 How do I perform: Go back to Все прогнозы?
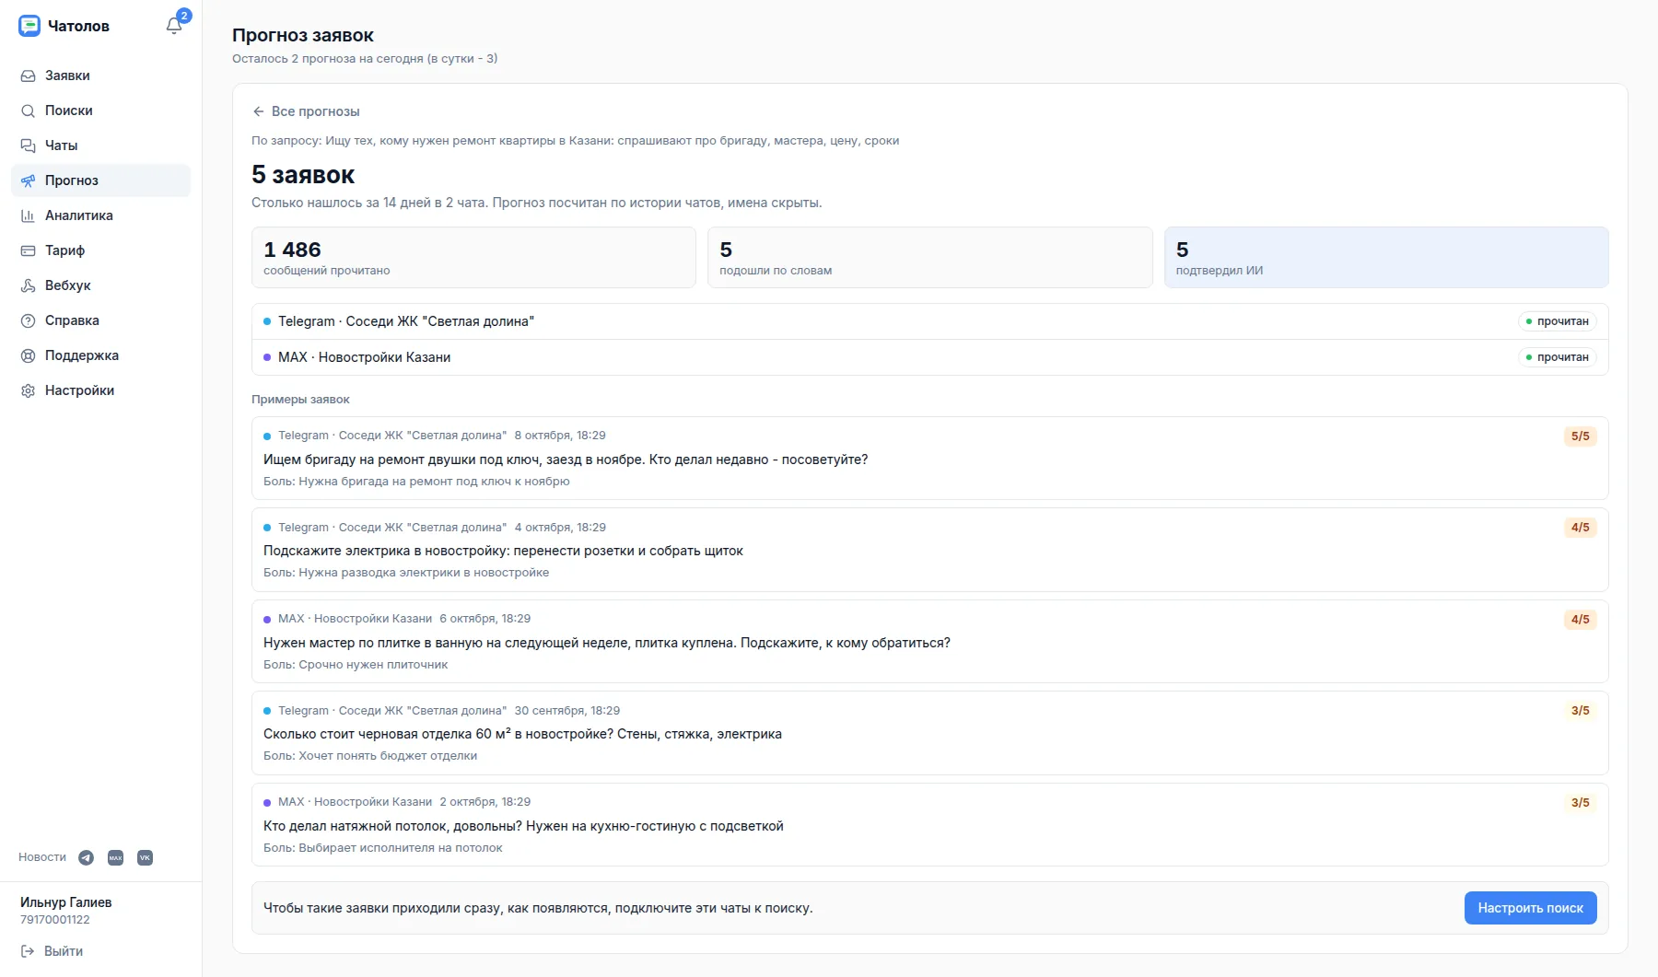pyautogui.click(x=306, y=111)
